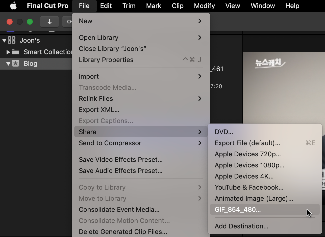Viewport: 325px width, 237px height.
Task: Select the Smart Collections folder icon
Action: [x=16, y=52]
